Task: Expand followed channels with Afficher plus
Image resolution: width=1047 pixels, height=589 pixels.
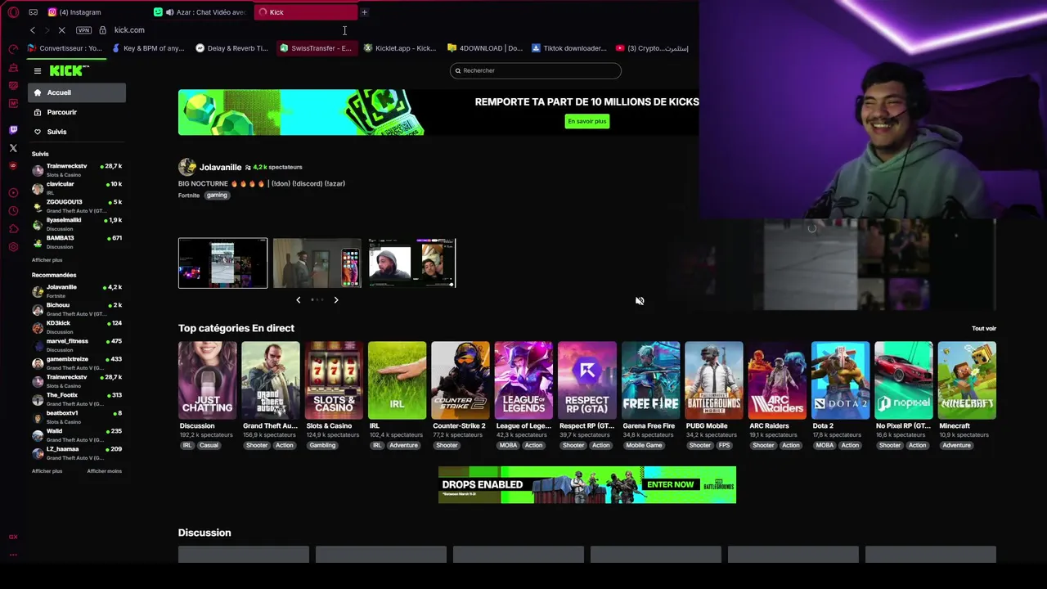Action: pyautogui.click(x=47, y=260)
